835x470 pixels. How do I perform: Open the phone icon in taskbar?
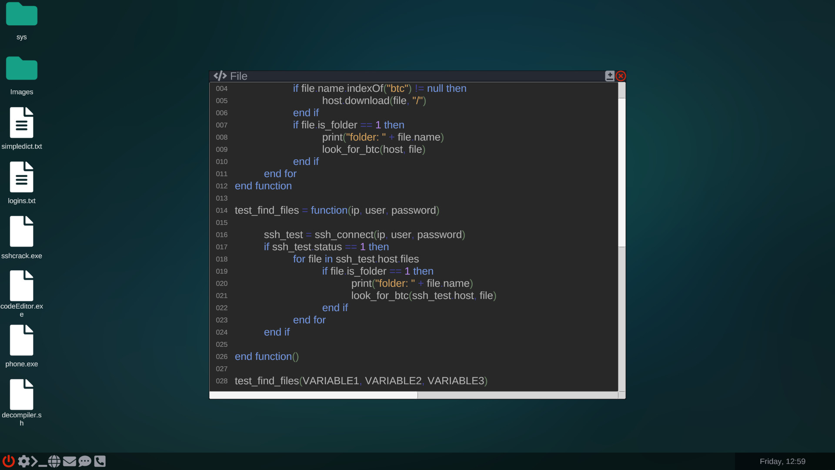pos(100,461)
